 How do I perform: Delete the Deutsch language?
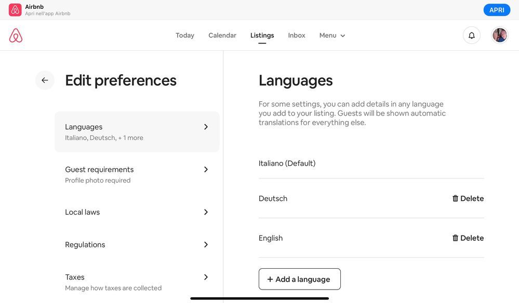(x=468, y=199)
